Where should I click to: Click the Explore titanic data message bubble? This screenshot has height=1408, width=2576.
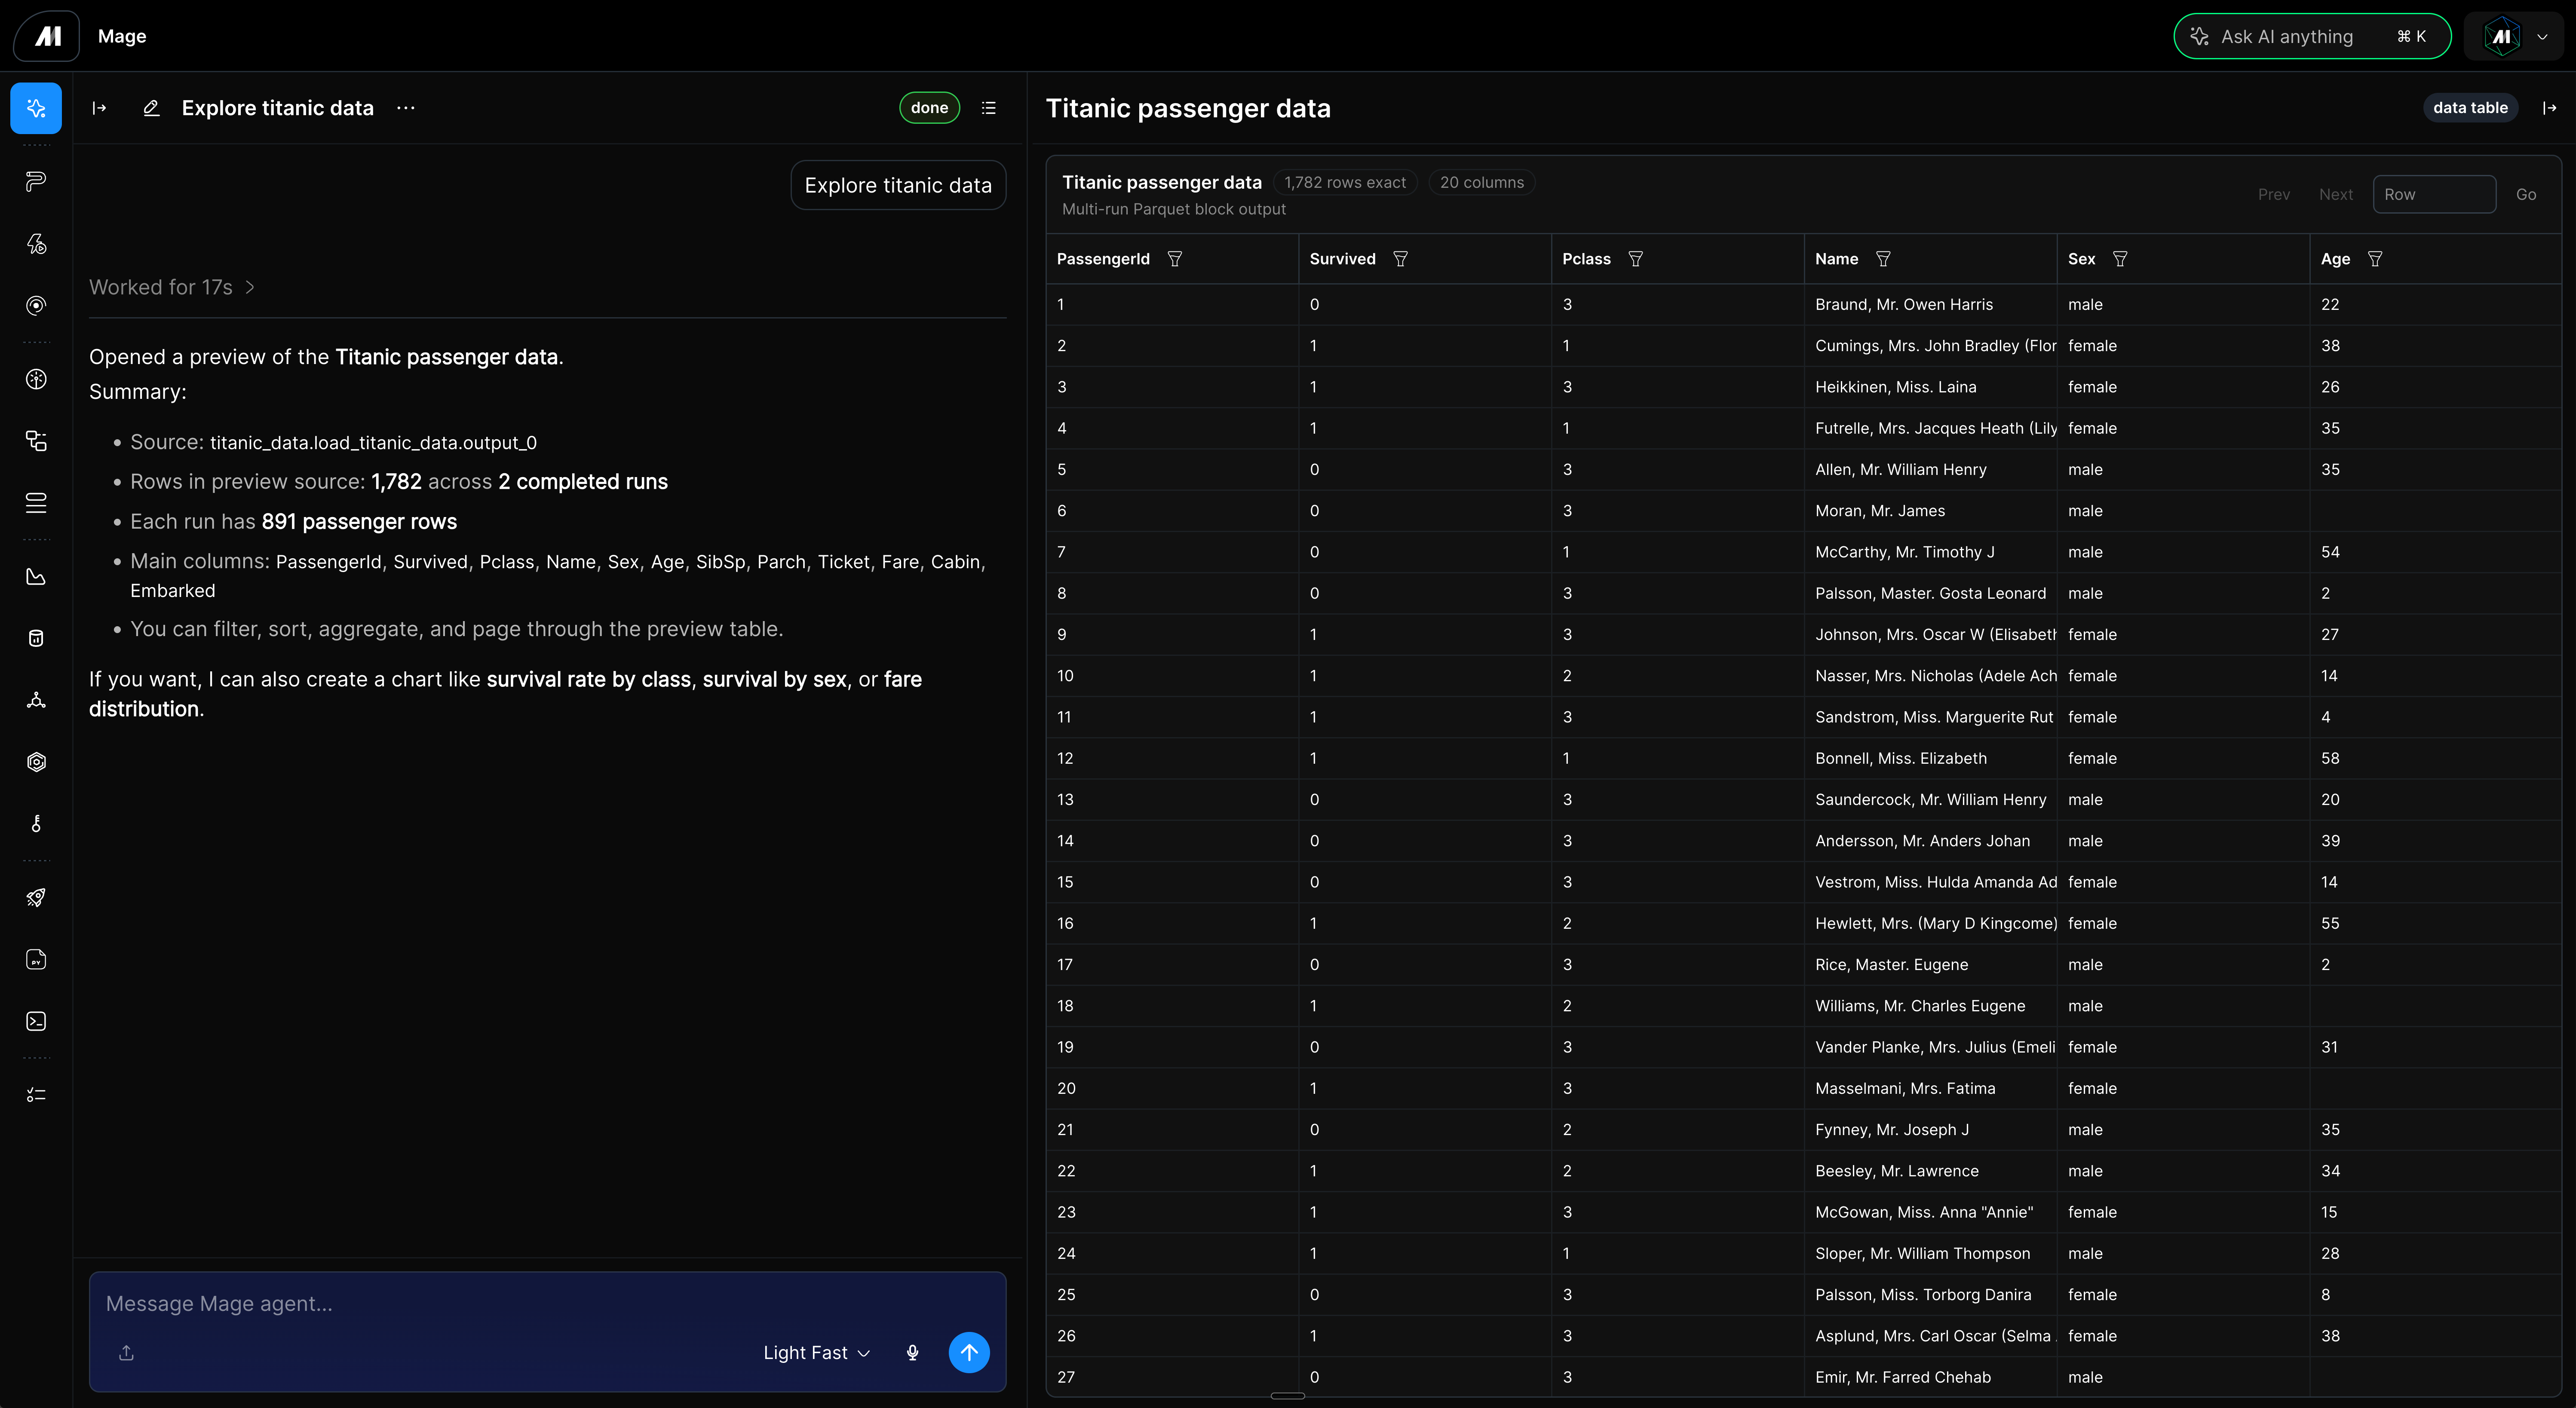click(898, 185)
